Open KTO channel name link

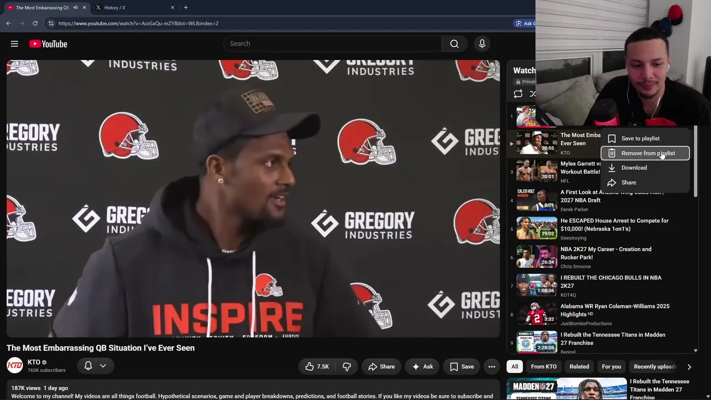click(x=34, y=362)
